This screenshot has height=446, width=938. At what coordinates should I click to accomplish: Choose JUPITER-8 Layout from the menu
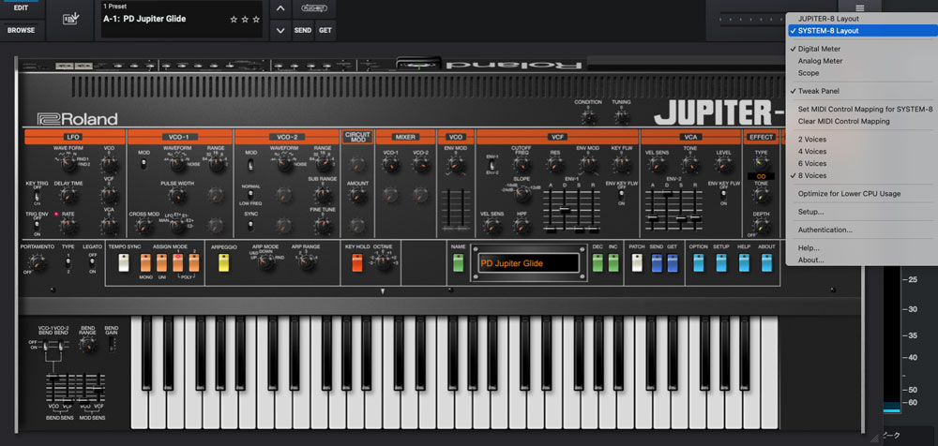click(828, 19)
